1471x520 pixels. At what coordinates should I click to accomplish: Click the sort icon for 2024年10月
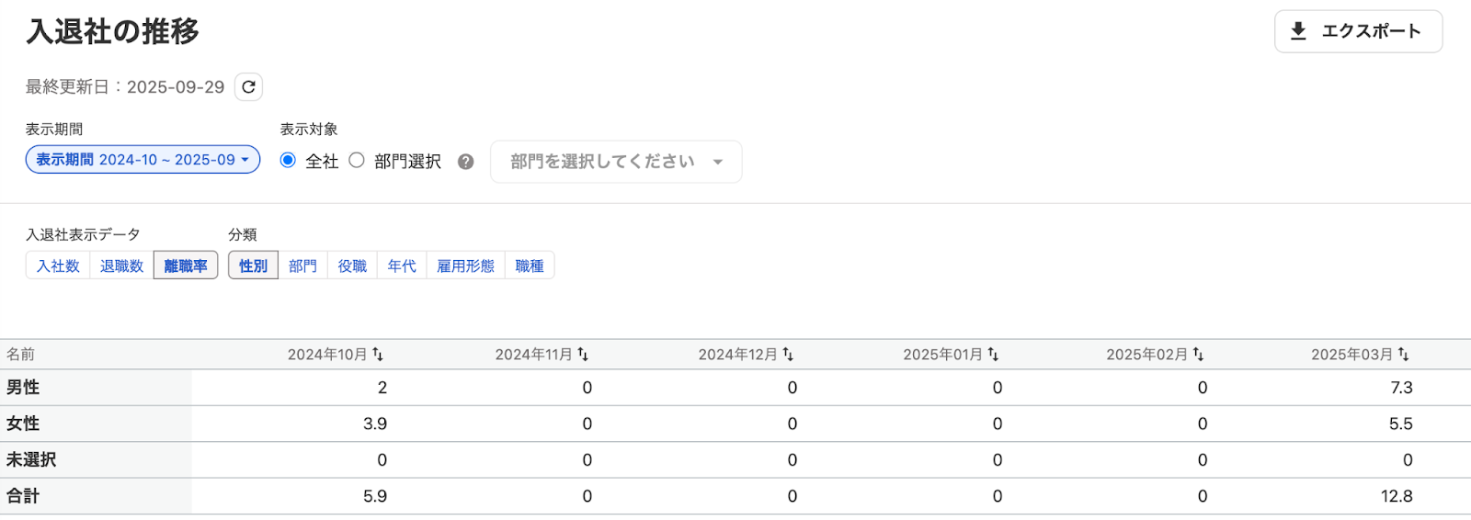click(378, 355)
